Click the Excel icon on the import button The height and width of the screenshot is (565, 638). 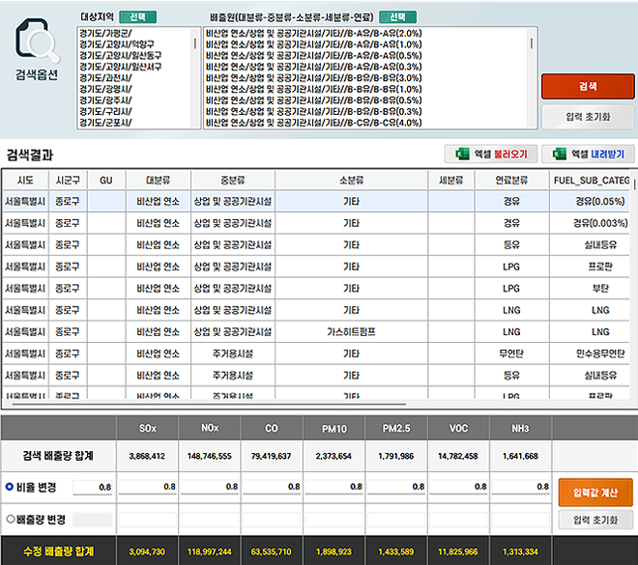(x=462, y=155)
